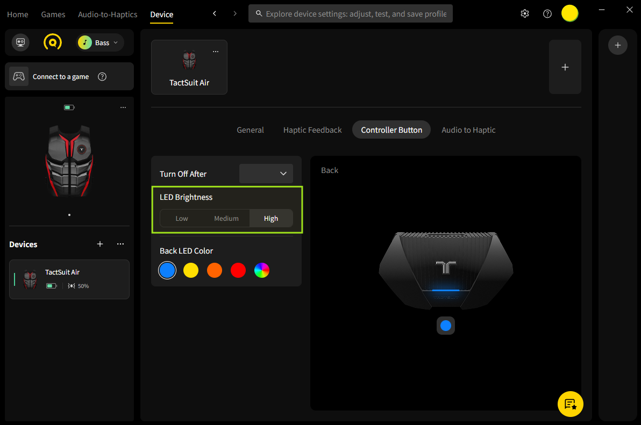The width and height of the screenshot is (641, 425).
Task: Switch to Haptic Feedback tab
Action: click(x=312, y=130)
